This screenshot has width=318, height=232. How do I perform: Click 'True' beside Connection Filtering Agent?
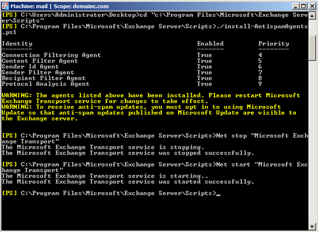(x=205, y=55)
